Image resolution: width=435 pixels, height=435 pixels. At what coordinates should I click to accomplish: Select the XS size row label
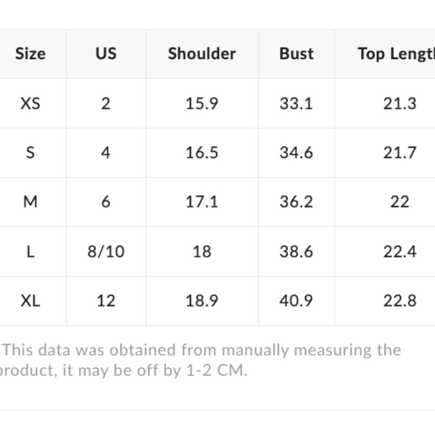(x=30, y=104)
